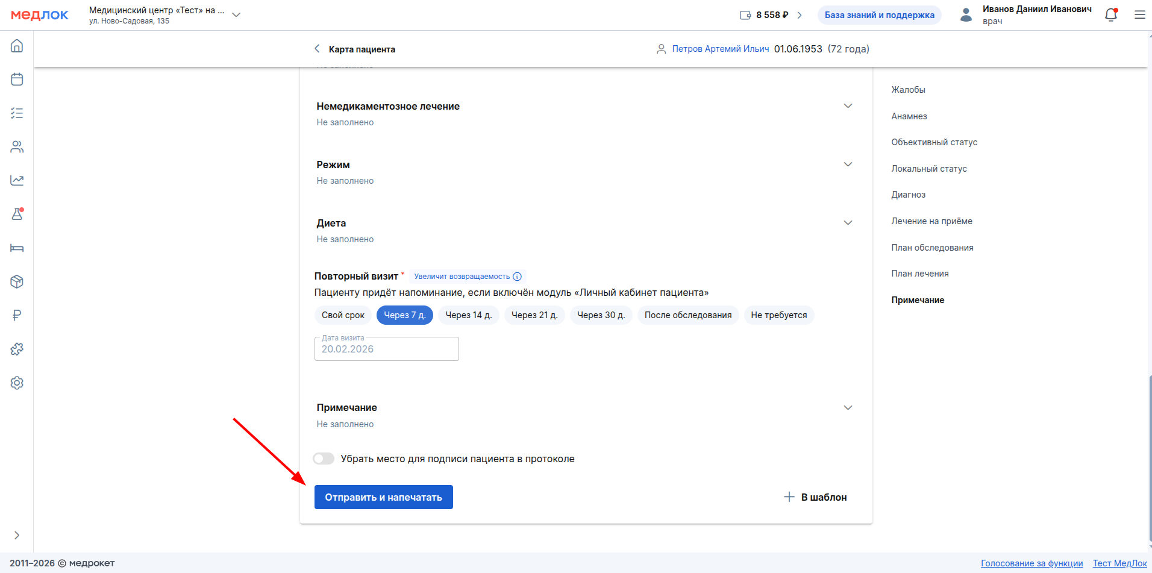Jump to 'План лечения' in side navigation
This screenshot has width=1152, height=573.
tap(919, 274)
